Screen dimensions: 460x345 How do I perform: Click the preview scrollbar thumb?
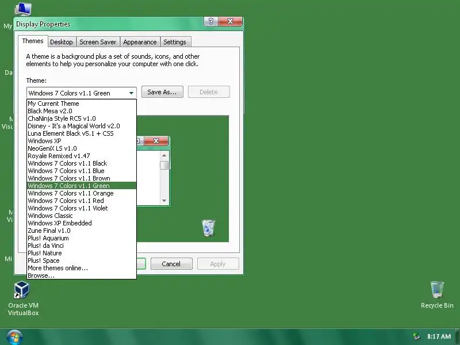[164, 165]
